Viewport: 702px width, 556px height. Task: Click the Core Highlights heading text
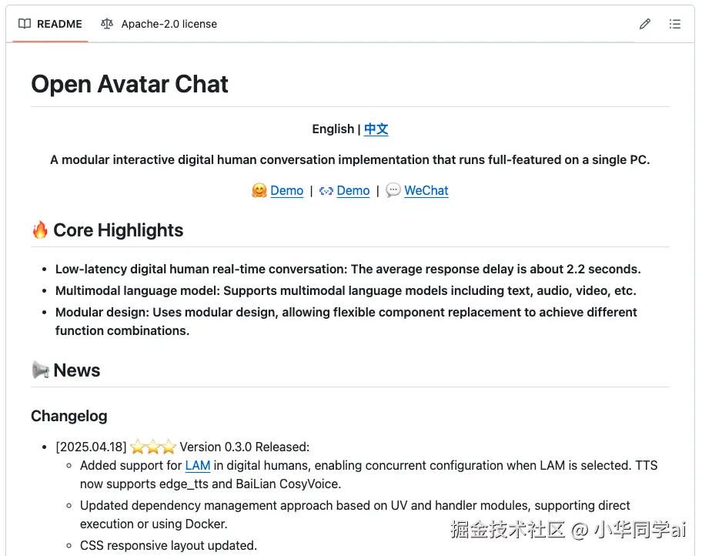click(x=119, y=230)
